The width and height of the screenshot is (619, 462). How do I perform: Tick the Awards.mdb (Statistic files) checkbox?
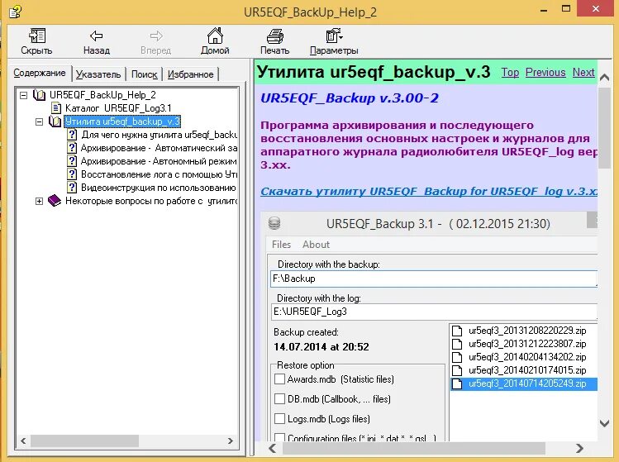pos(279,379)
